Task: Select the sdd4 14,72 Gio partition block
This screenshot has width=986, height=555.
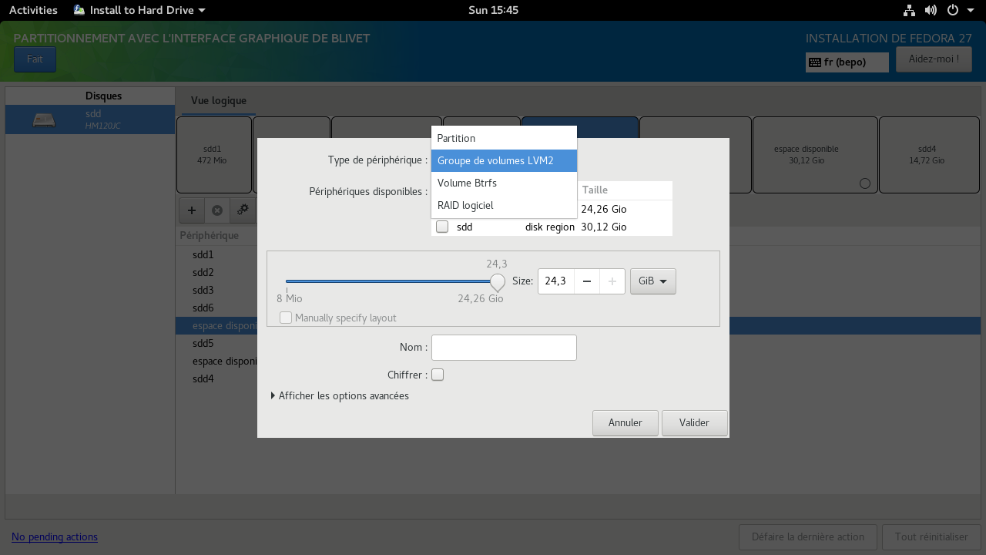Action: point(927,155)
